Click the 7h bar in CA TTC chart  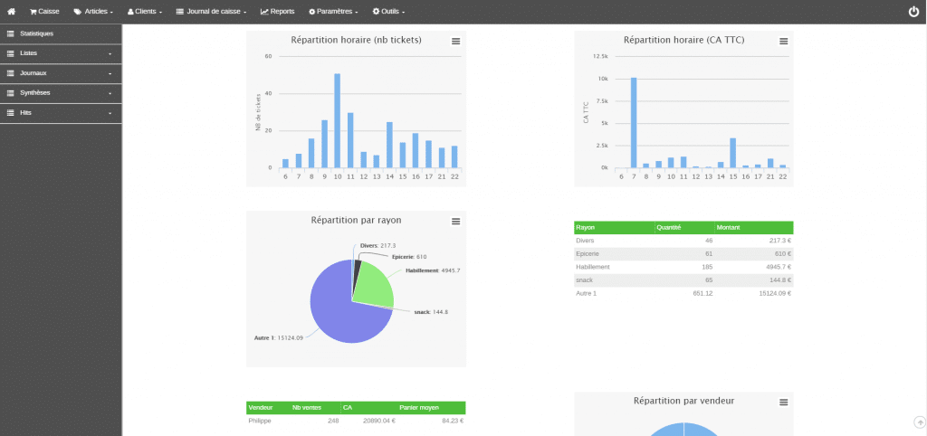click(x=633, y=122)
